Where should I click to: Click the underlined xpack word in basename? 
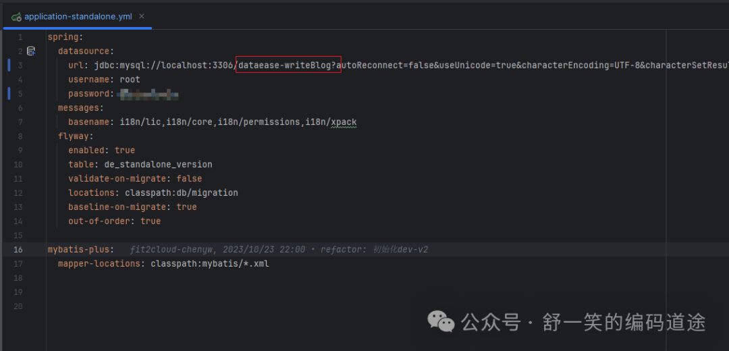click(344, 122)
